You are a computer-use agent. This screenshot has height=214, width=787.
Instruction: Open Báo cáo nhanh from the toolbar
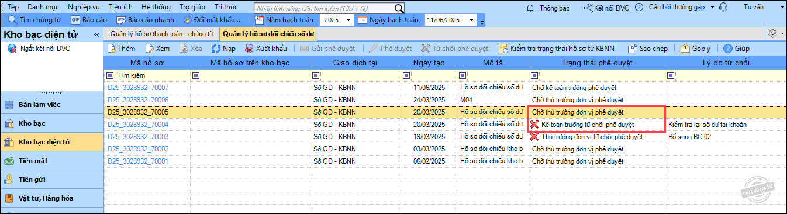145,20
